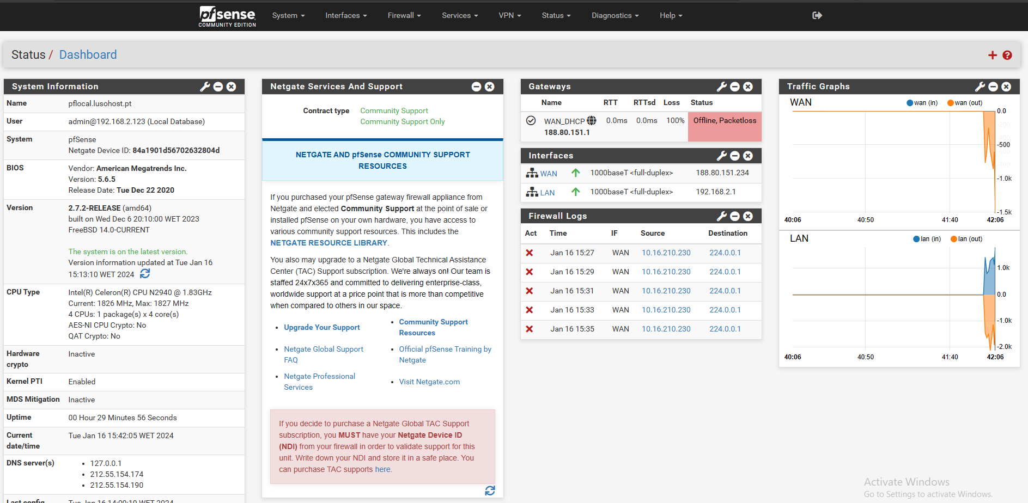Click block icon for Jan 16 15:35 log

click(529, 329)
